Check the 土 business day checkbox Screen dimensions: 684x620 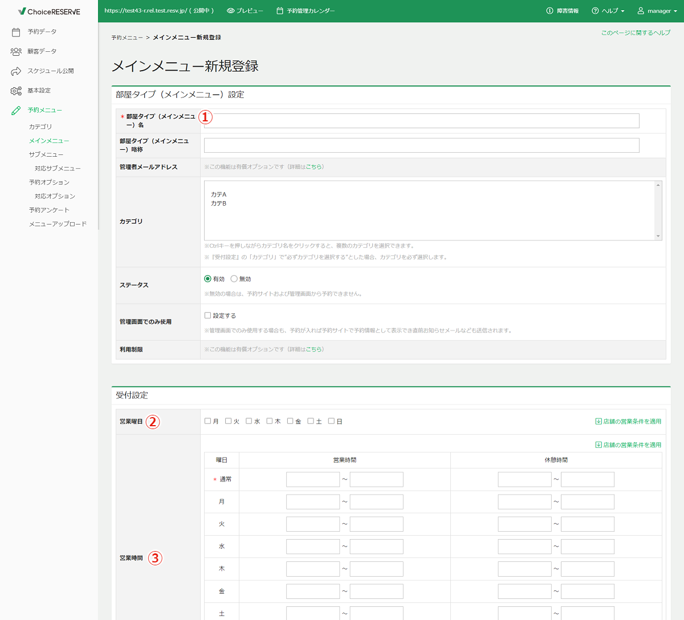tap(310, 421)
